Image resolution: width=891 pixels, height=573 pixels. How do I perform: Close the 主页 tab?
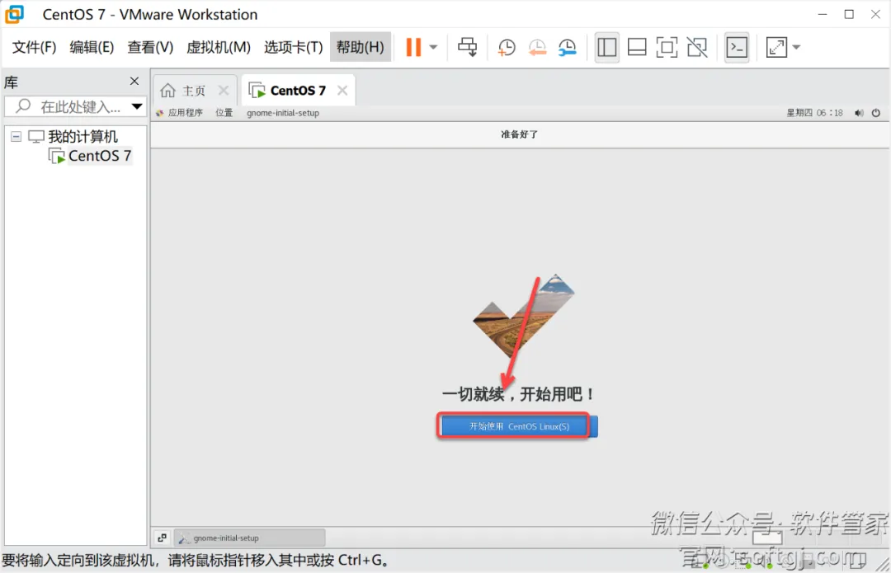tap(224, 91)
